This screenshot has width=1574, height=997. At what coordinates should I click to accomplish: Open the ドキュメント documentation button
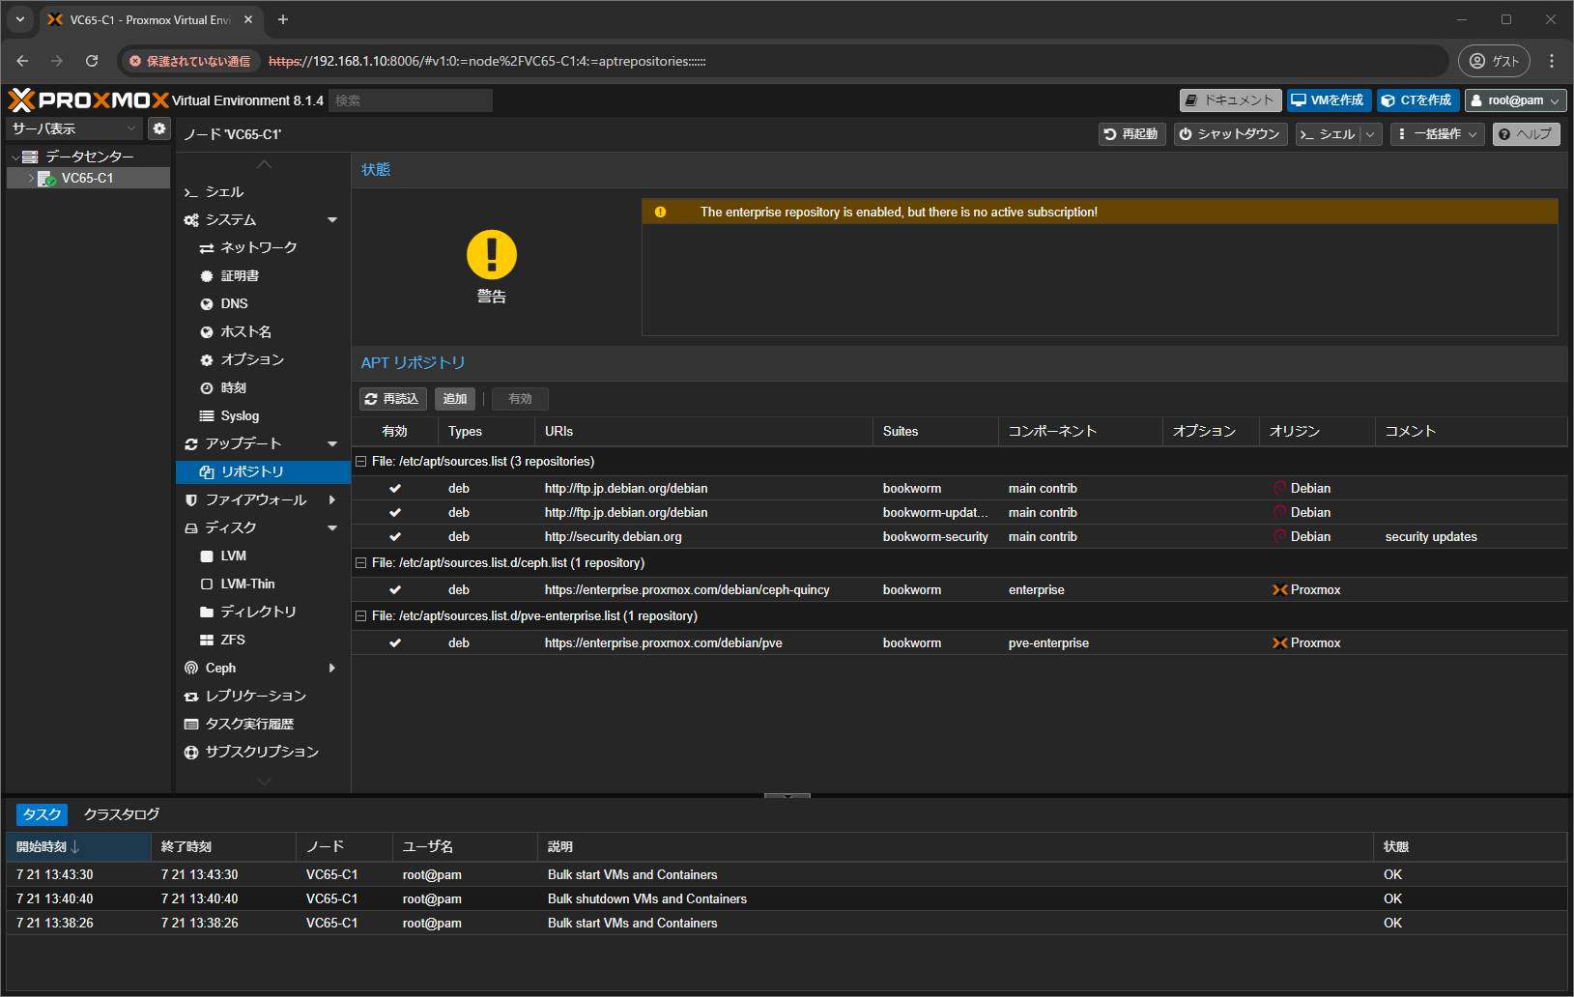click(1231, 100)
